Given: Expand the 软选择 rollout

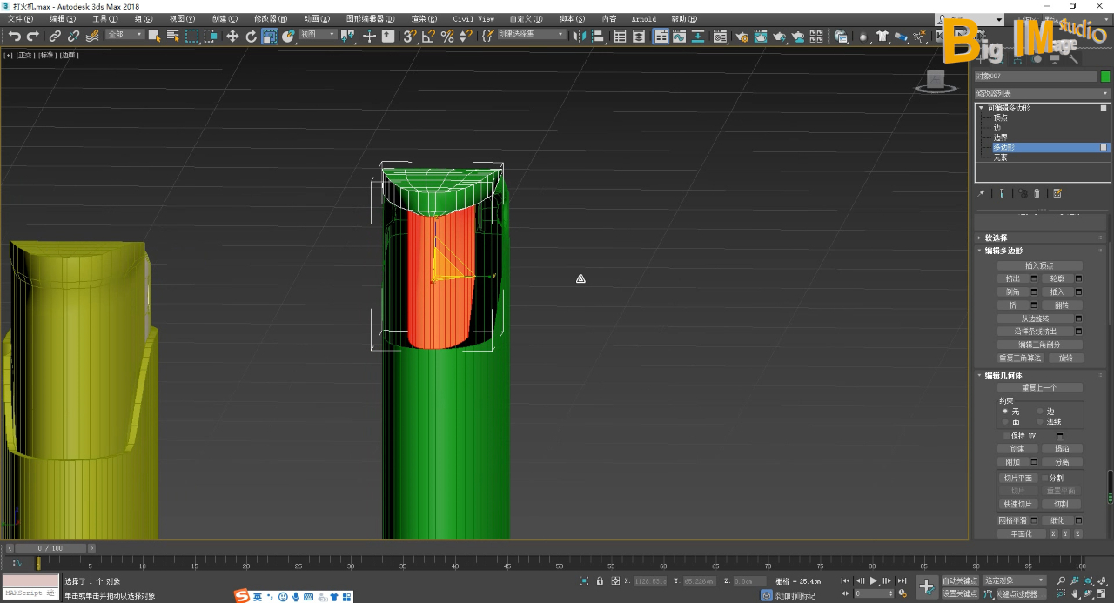Looking at the screenshot, I should (x=997, y=238).
